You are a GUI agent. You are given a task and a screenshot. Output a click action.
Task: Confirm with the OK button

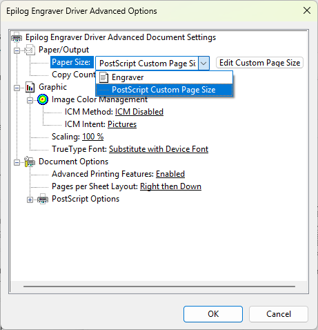[213, 314]
